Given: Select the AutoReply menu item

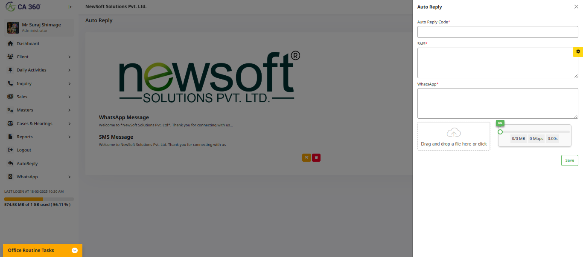Looking at the screenshot, I should coord(39,163).
